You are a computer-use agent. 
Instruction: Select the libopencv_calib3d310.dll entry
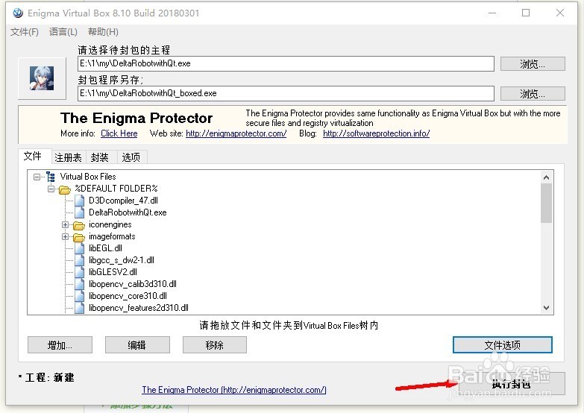pos(133,284)
